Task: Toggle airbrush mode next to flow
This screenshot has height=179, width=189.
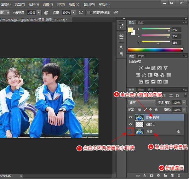Action: coord(81,12)
